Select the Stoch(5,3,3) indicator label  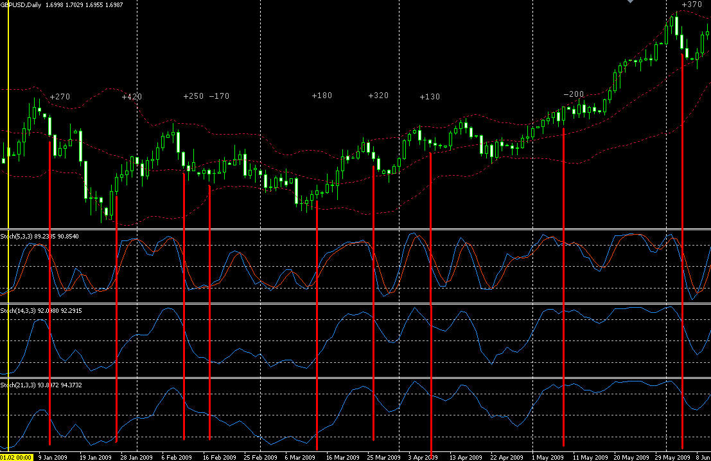[x=17, y=237]
